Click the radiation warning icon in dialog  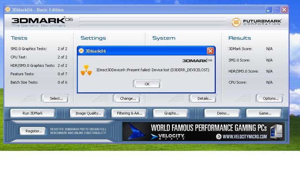point(86,70)
